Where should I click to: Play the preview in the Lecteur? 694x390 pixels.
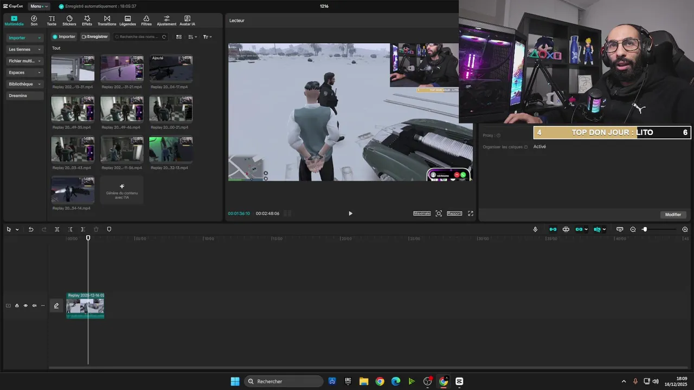pyautogui.click(x=350, y=213)
